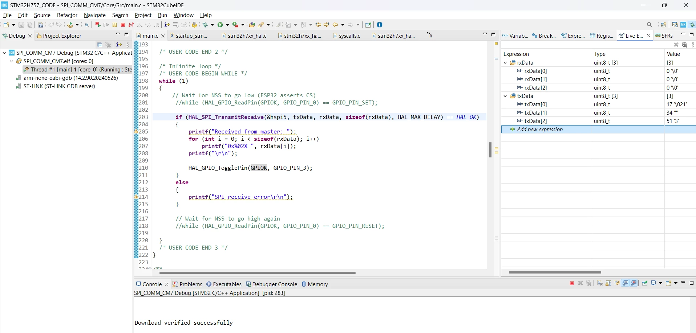
Task: Click the Terminate debug session red square
Action: pos(123,25)
